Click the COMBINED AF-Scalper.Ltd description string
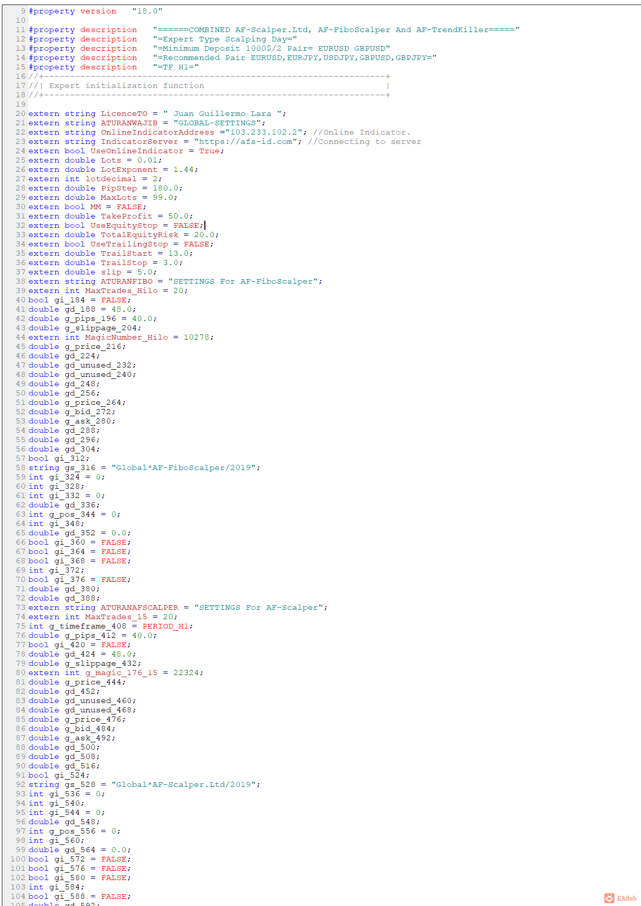The image size is (641, 906). point(336,30)
